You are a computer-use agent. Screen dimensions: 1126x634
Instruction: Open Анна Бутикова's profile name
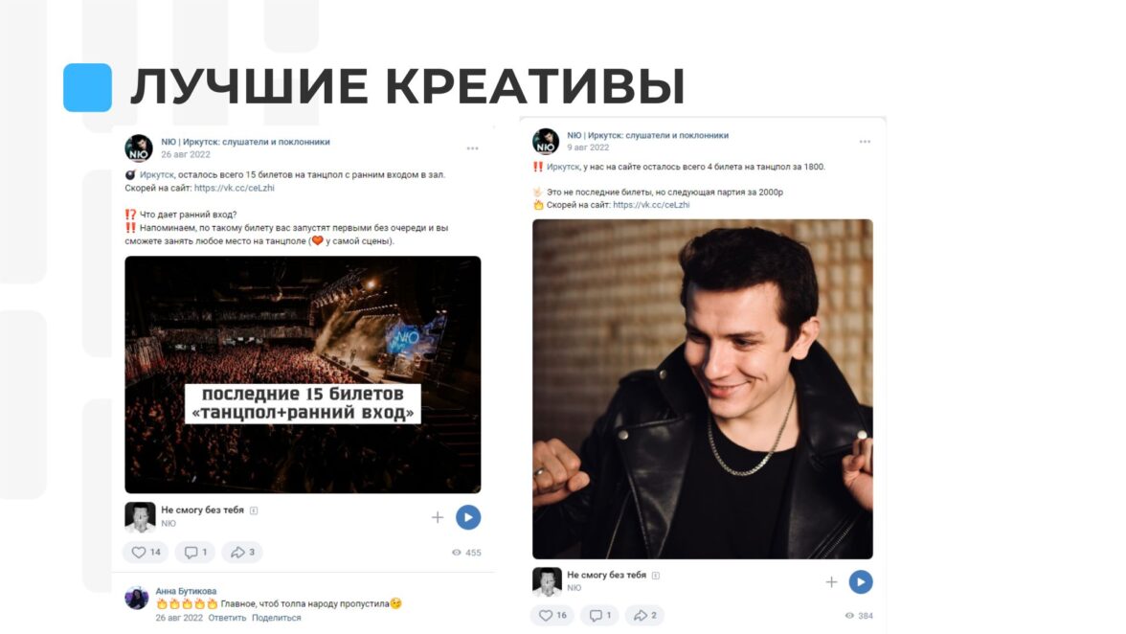tap(186, 591)
